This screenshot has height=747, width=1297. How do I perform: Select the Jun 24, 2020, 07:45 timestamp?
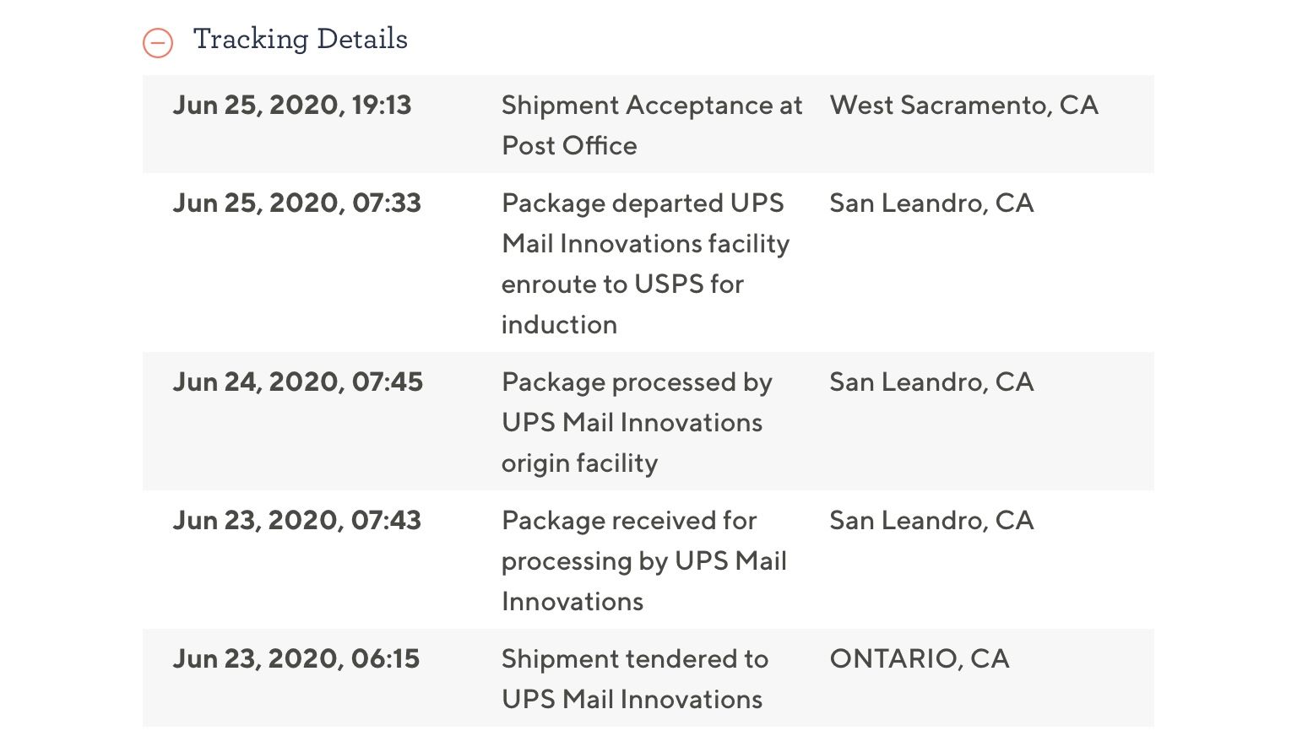point(297,382)
